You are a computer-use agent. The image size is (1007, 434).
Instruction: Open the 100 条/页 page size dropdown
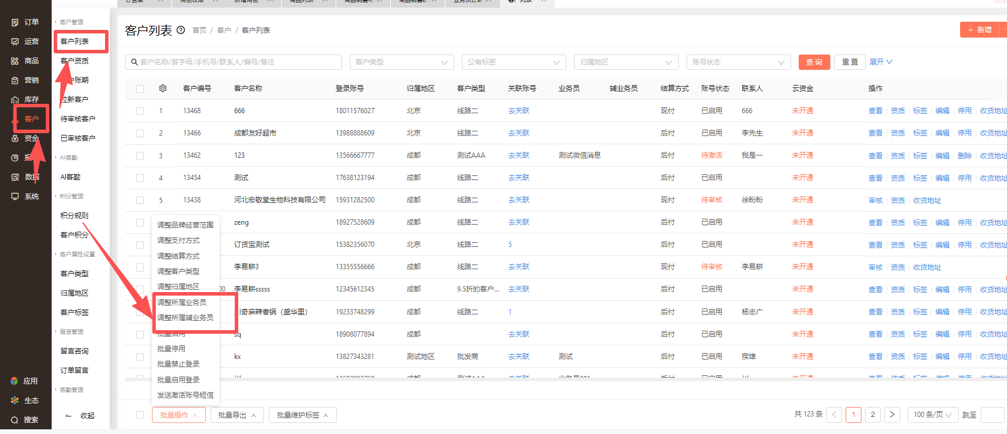932,415
